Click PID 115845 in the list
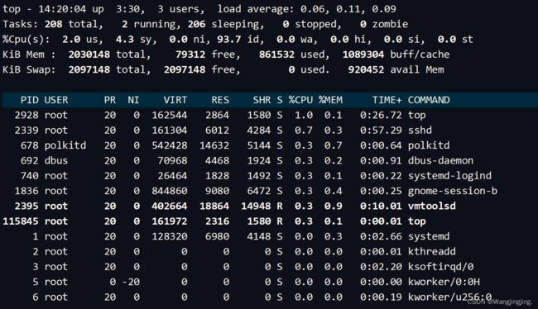Screen dimensions: 538x309 pyautogui.click(x=21, y=221)
